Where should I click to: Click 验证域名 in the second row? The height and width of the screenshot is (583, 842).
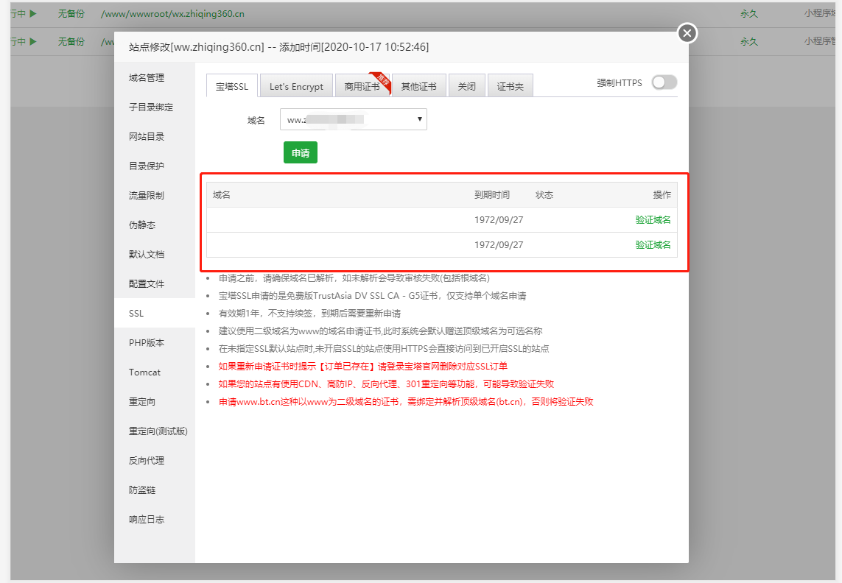click(x=653, y=245)
